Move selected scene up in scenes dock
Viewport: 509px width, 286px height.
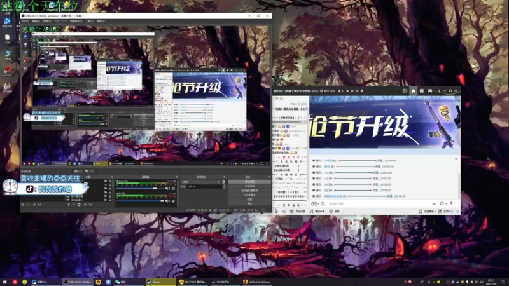pyautogui.click(x=34, y=205)
